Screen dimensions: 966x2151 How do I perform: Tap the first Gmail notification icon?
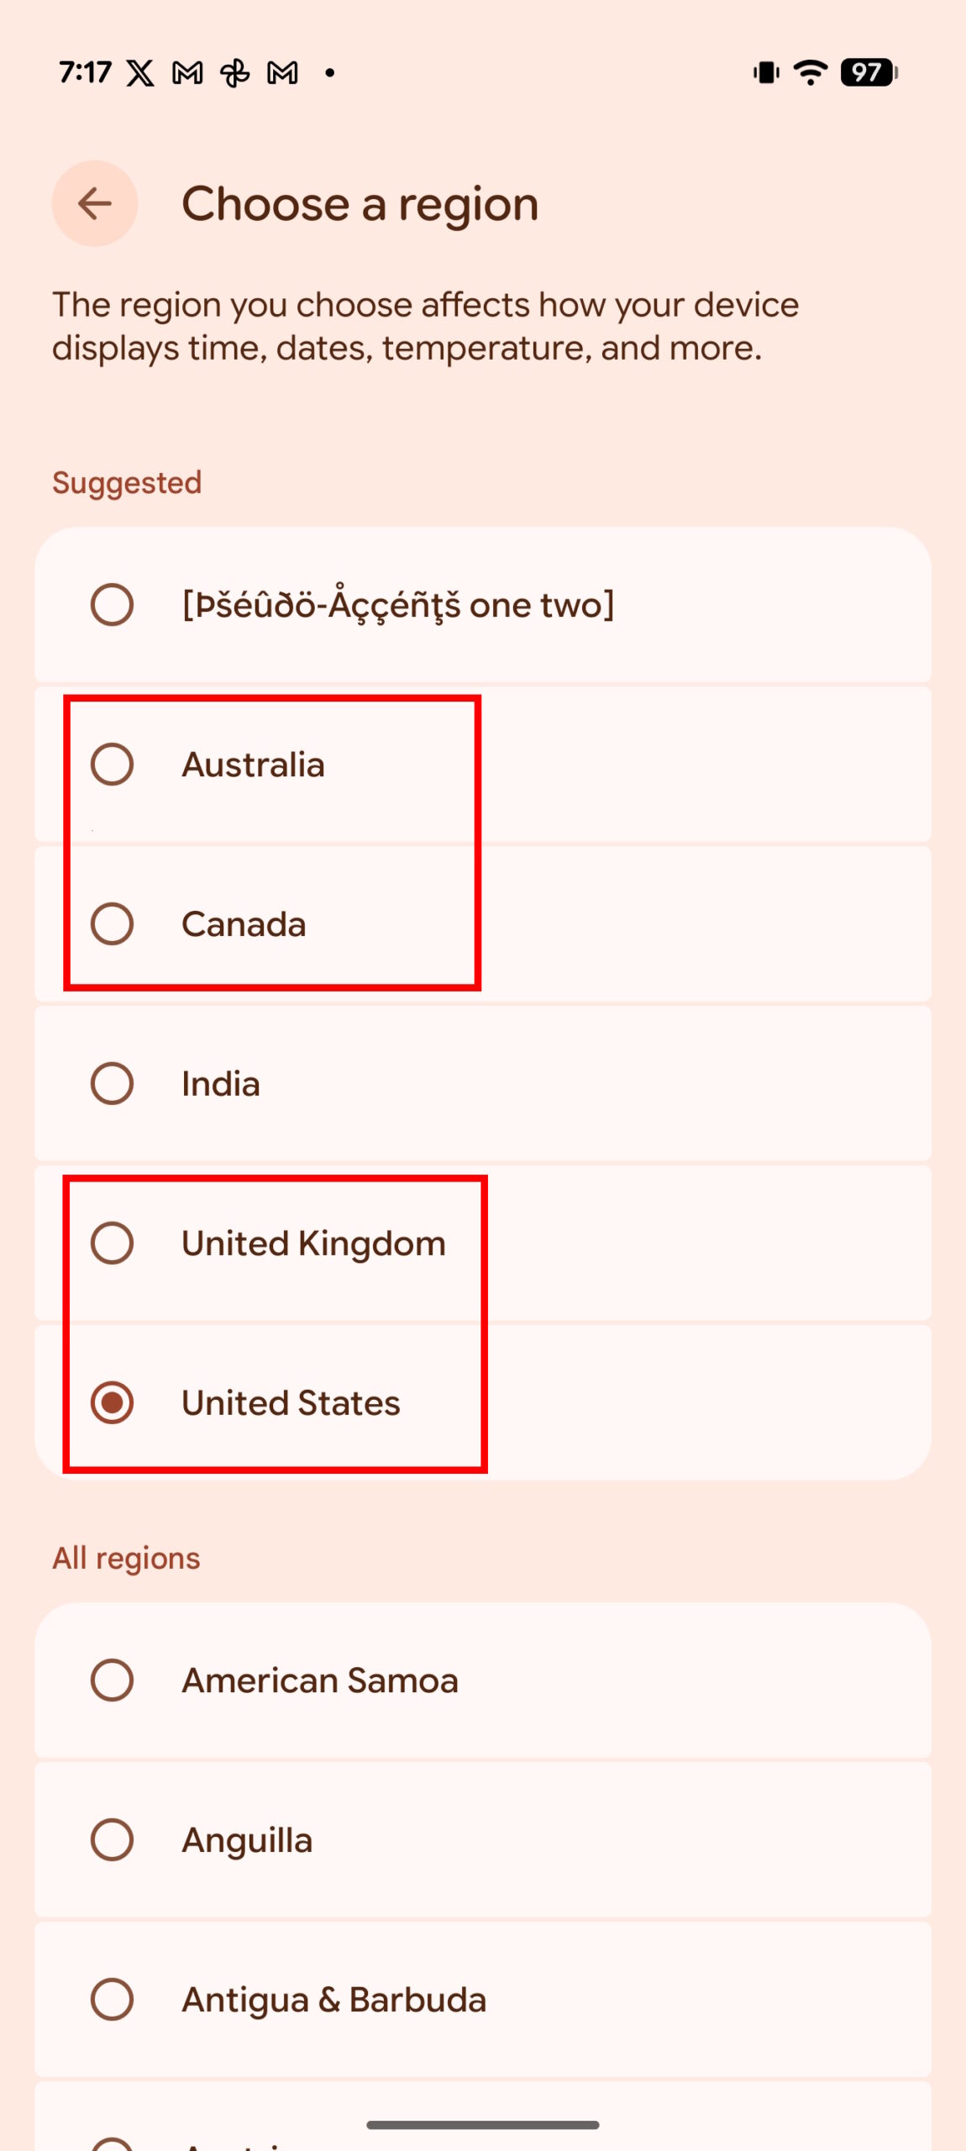pos(187,73)
